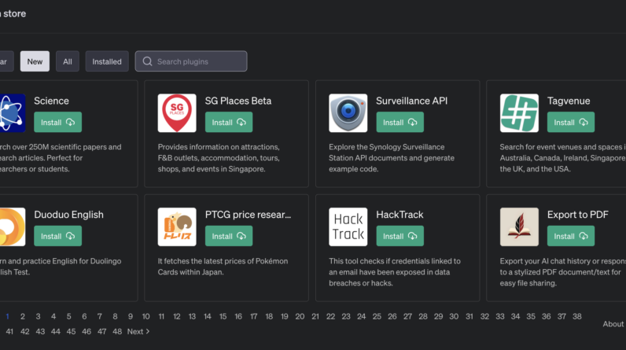Go to page 44
Screen dimensions: 626x350
[x=56, y=332]
